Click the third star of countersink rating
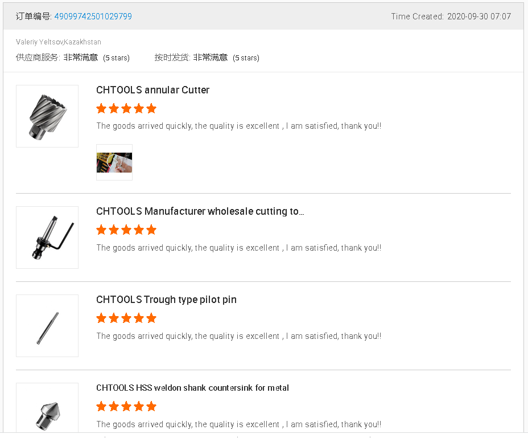Screen dimensions: 528x438 126,407
